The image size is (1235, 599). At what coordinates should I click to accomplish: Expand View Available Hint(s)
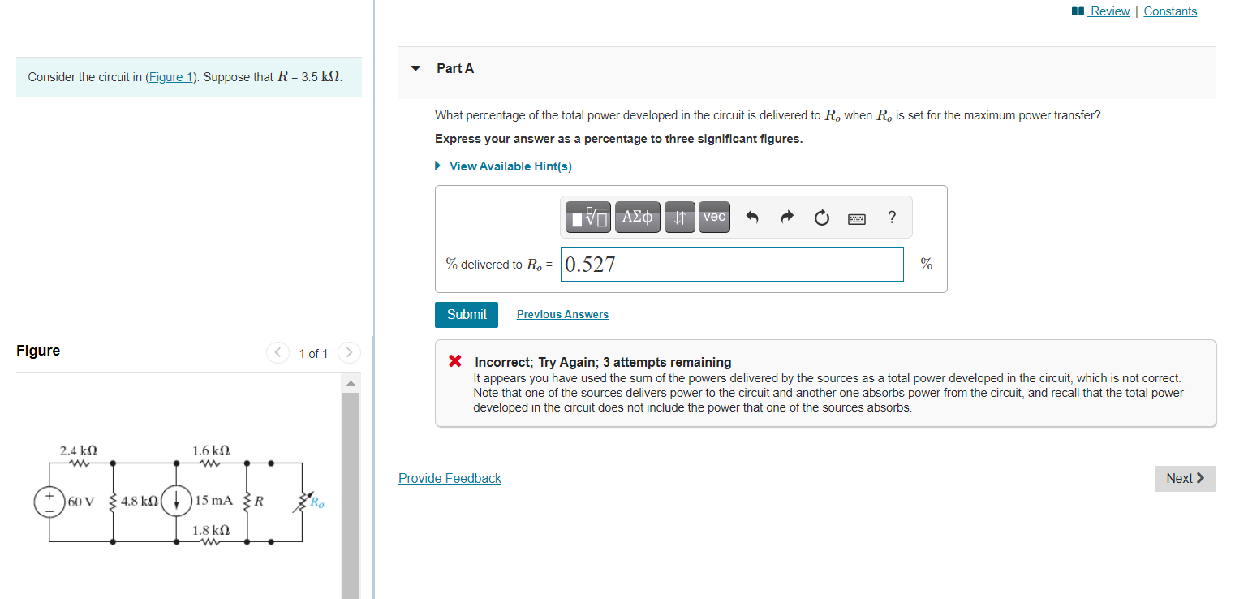pyautogui.click(x=510, y=166)
